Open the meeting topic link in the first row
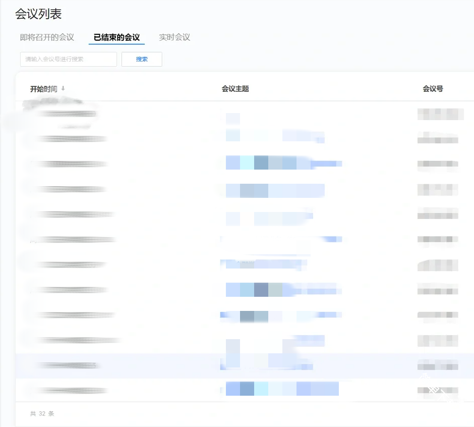This screenshot has width=474, height=427. [x=233, y=119]
